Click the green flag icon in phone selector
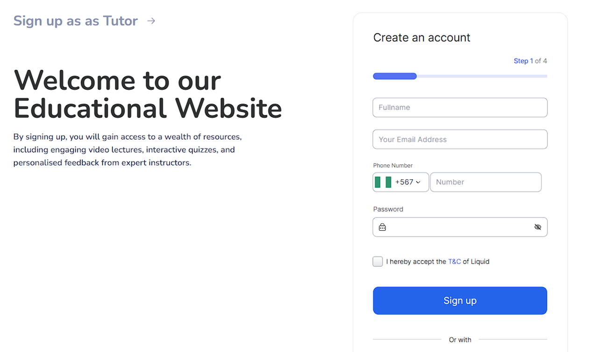The image size is (598, 352). pyautogui.click(x=383, y=182)
